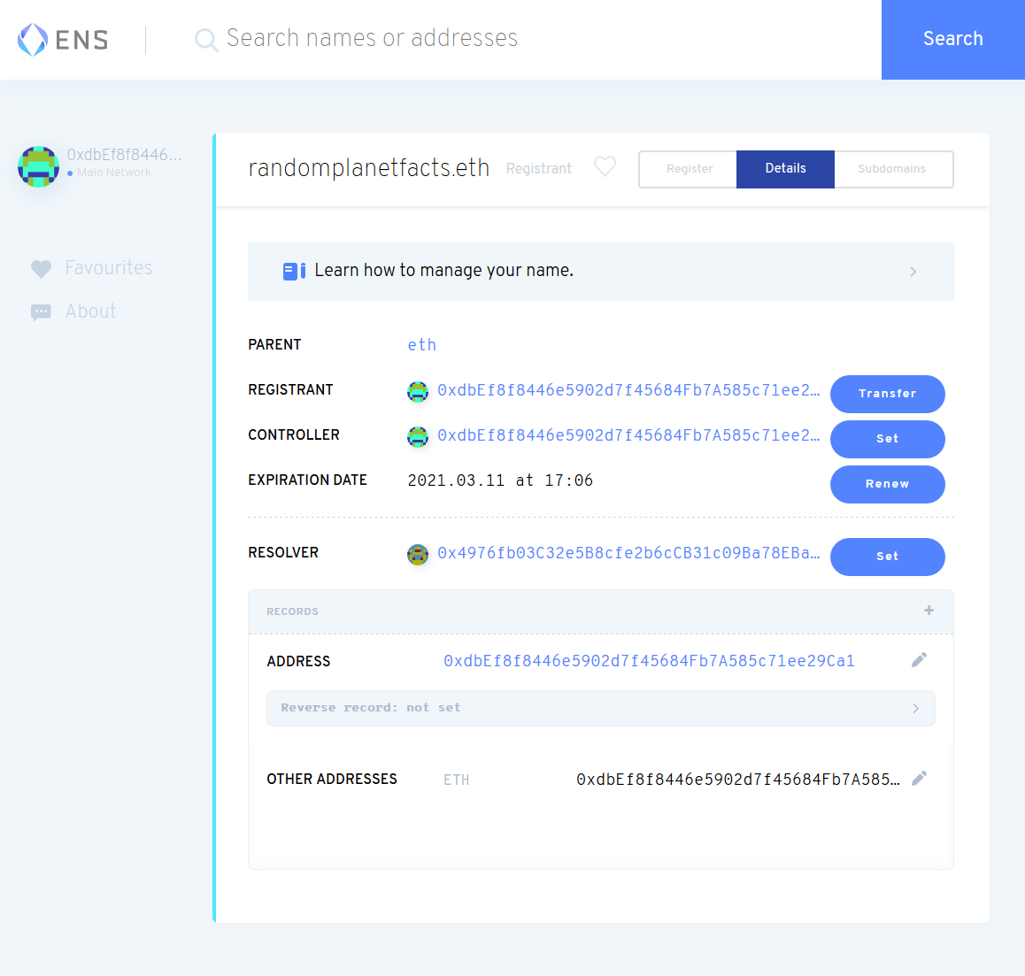This screenshot has height=976, width=1025.
Task: Click the Transfer button
Action: 887,394
